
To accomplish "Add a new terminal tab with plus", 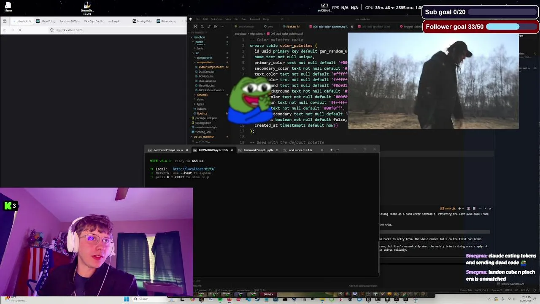I will [331, 150].
